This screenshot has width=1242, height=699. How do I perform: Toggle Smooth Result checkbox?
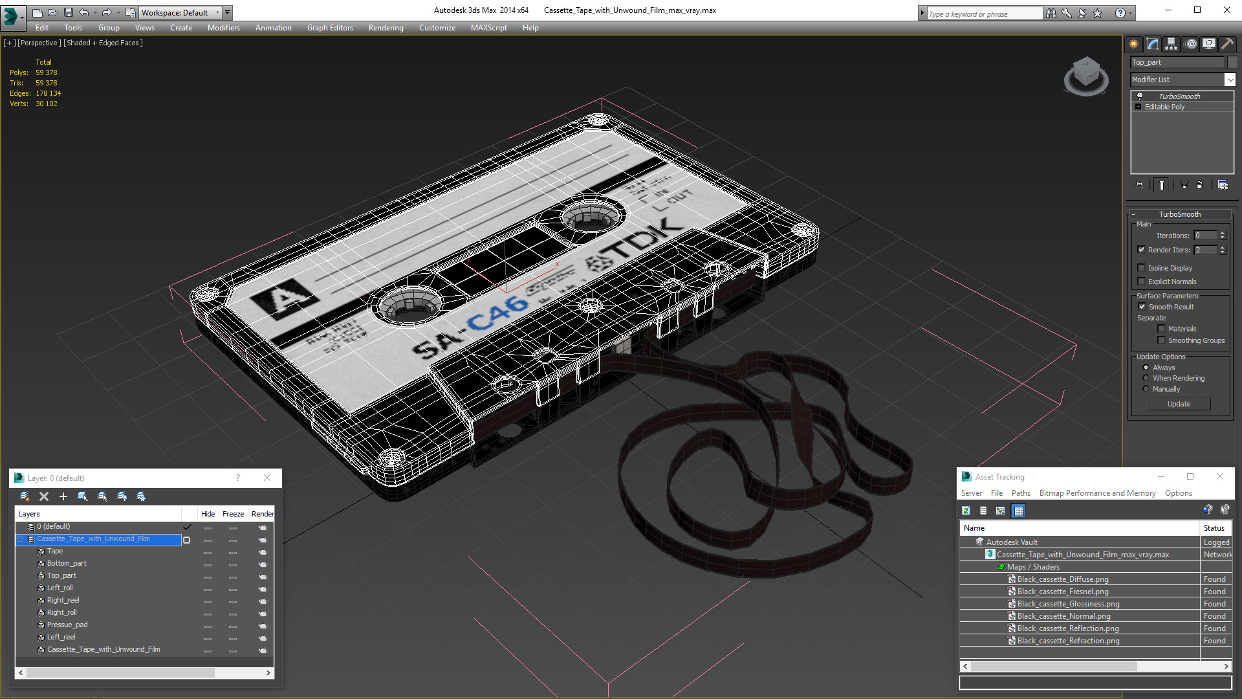pyautogui.click(x=1142, y=307)
